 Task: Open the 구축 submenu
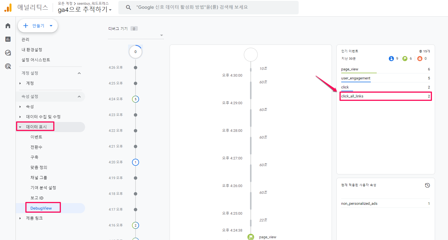(34, 157)
